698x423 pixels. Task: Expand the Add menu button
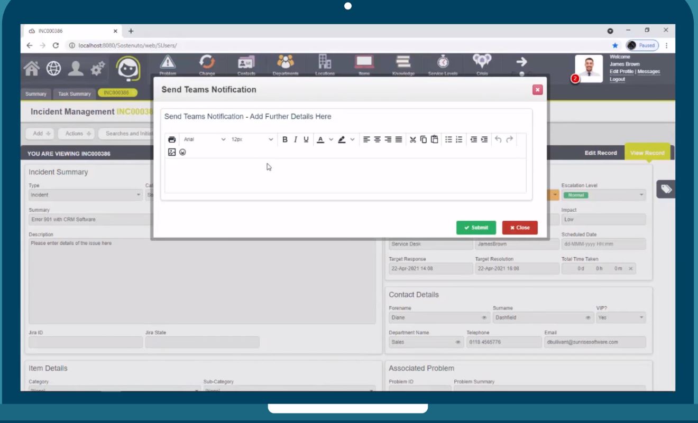40,134
